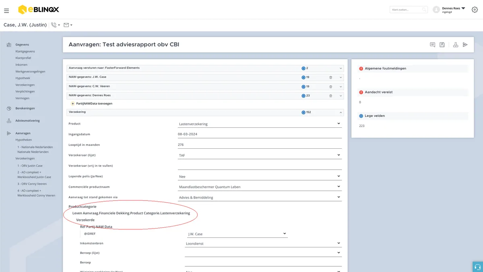
Task: Click the Looptijd in maanden field
Action: [260, 145]
